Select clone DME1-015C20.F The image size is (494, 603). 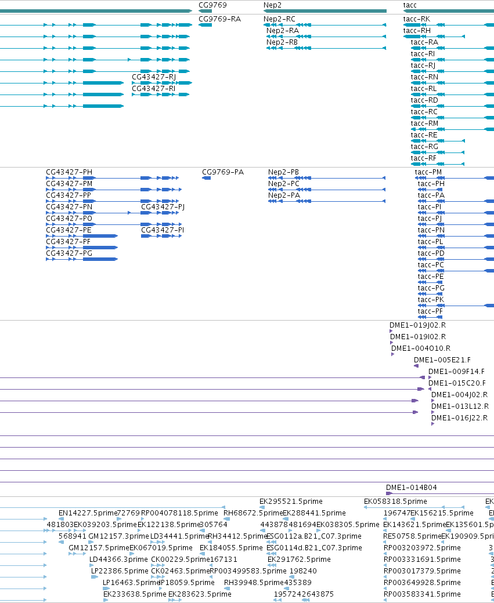click(x=457, y=383)
